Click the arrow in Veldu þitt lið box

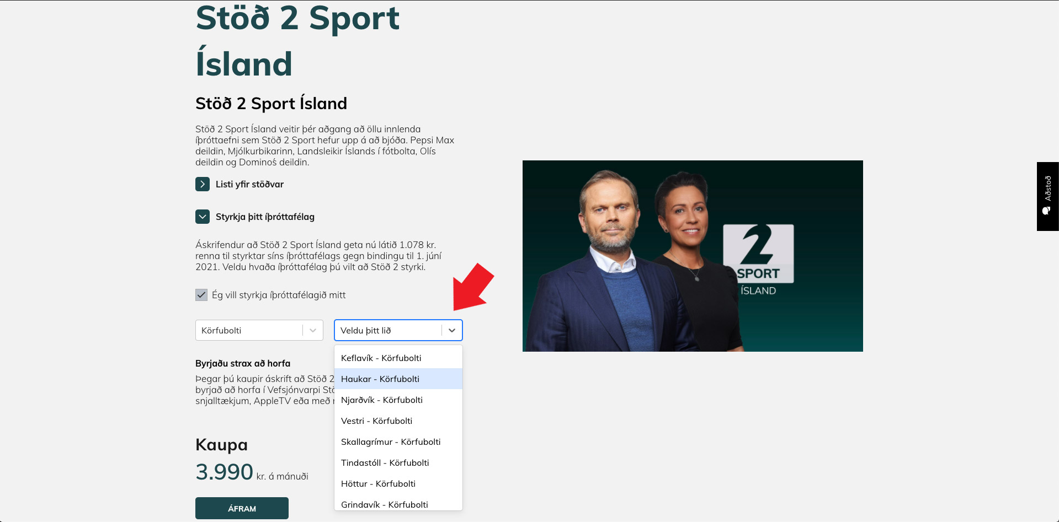click(452, 330)
